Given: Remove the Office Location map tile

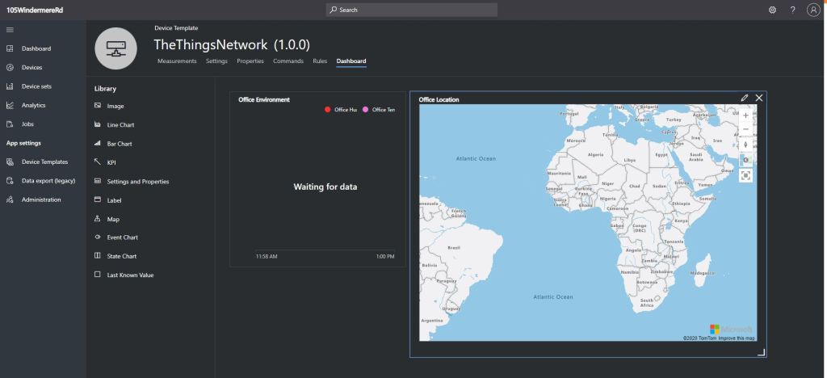Looking at the screenshot, I should coord(759,98).
